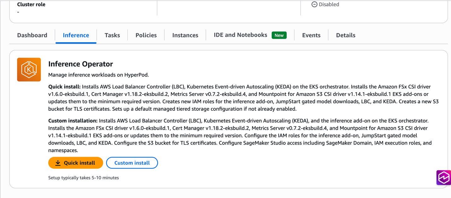The height and width of the screenshot is (198, 451).
Task: Open the Events tab
Action: (x=311, y=35)
